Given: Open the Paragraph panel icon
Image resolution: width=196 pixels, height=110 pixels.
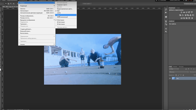Looking at the screenshot, I should pos(166,32).
